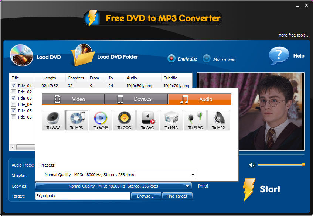Mute using the speaker volume icon
313x216 pixels.
coord(252,165)
